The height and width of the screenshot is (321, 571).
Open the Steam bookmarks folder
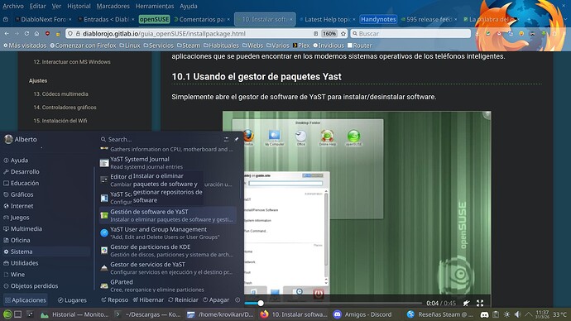click(189, 46)
